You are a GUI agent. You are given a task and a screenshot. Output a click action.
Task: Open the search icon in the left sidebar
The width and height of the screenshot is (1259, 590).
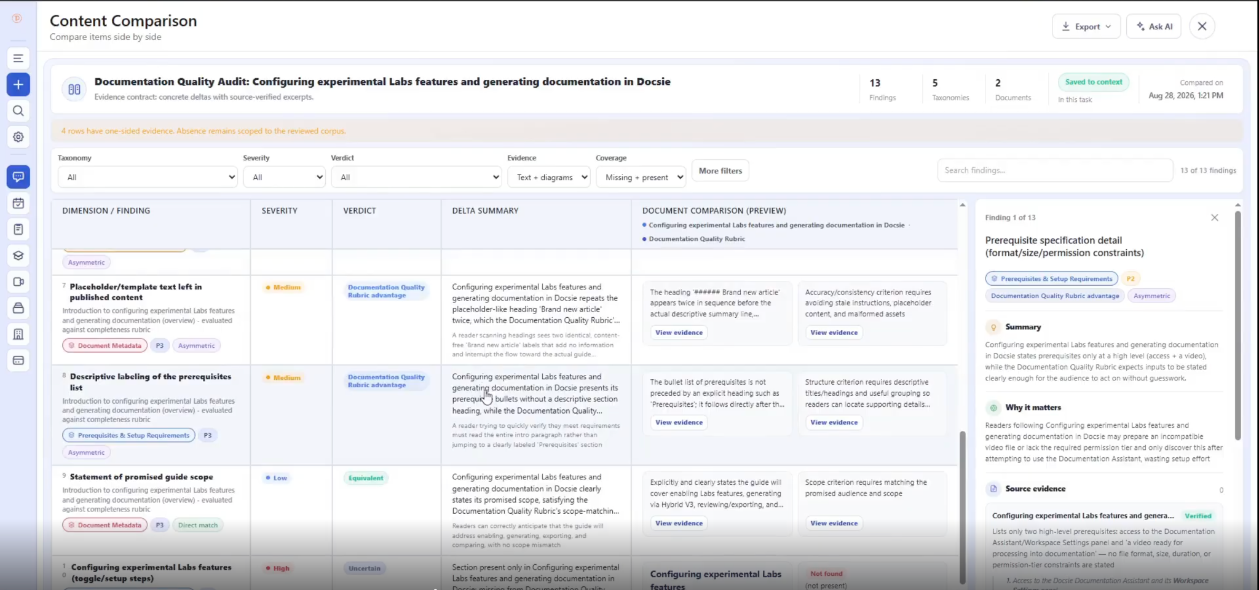[18, 111]
